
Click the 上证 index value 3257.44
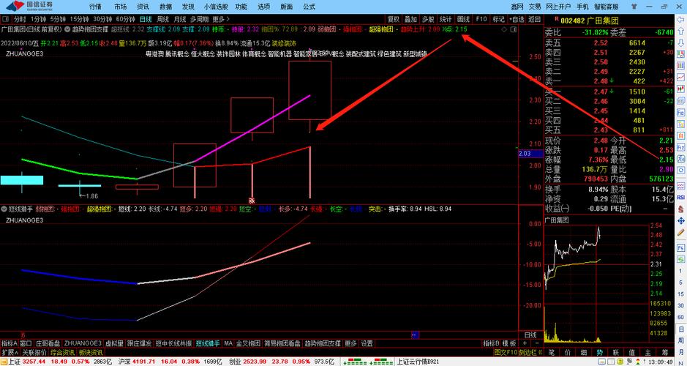tap(34, 362)
